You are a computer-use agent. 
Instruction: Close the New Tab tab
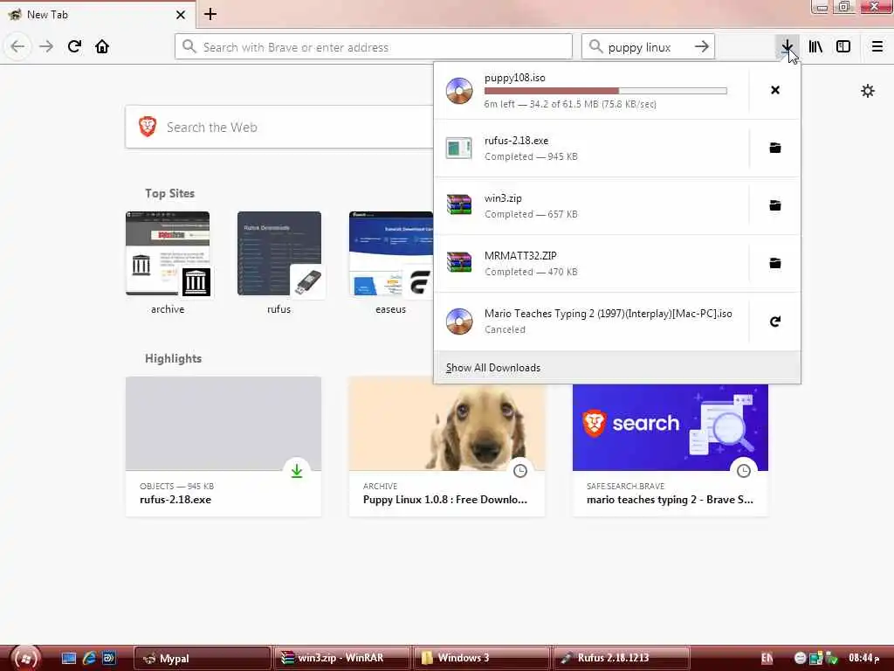[x=181, y=15]
